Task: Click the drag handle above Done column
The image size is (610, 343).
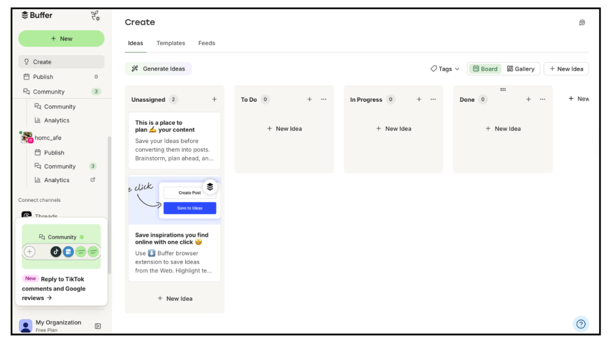Action: click(x=503, y=89)
